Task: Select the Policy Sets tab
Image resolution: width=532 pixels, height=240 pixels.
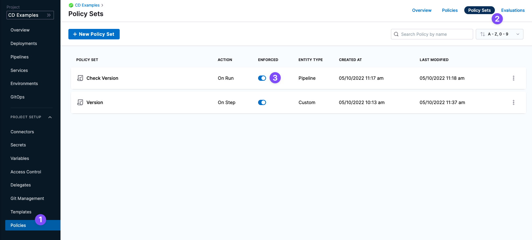Action: point(479,10)
